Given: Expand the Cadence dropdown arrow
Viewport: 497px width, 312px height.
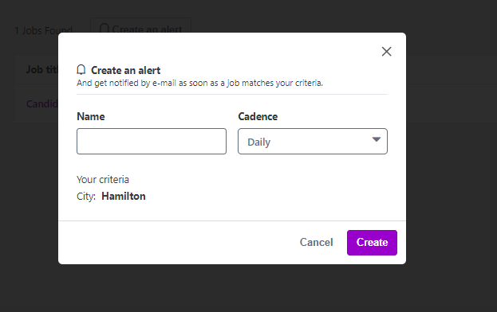Looking at the screenshot, I should click(x=377, y=139).
